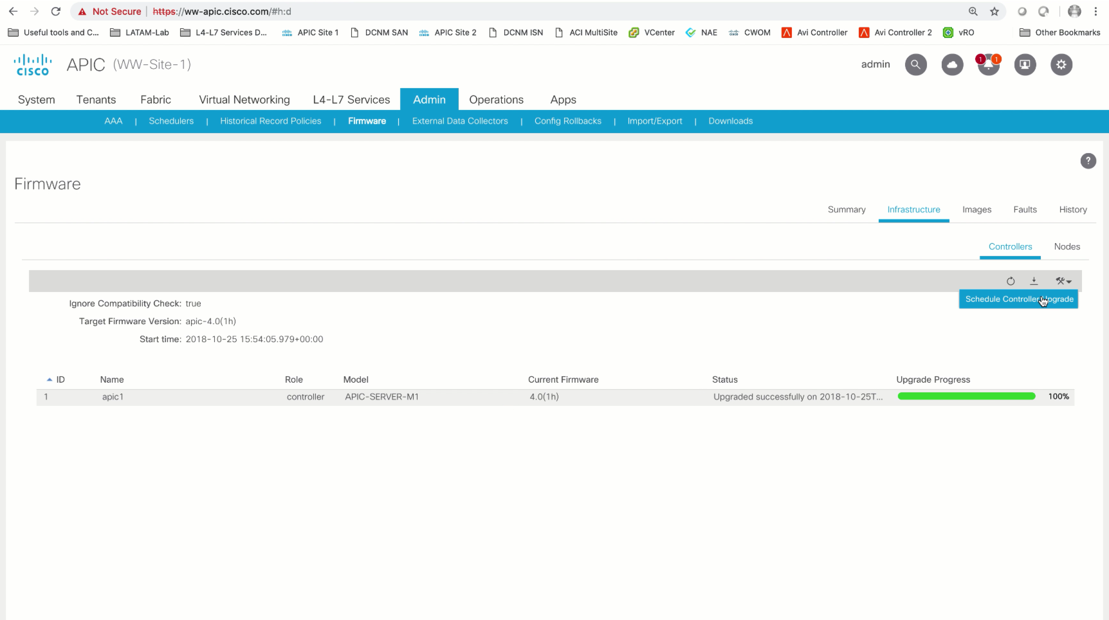Viewport: 1109px width, 620px height.
Task: Open the user session manager icon
Action: click(x=1025, y=64)
